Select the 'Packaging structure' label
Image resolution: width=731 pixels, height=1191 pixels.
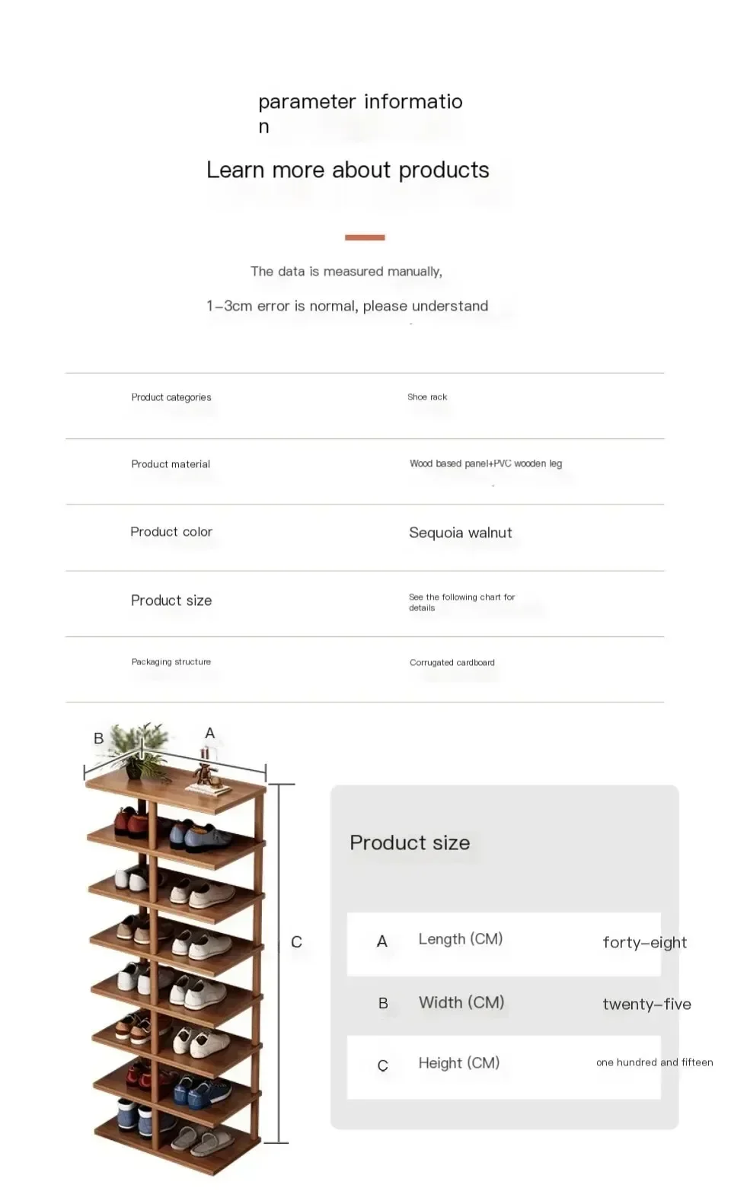coord(171,662)
